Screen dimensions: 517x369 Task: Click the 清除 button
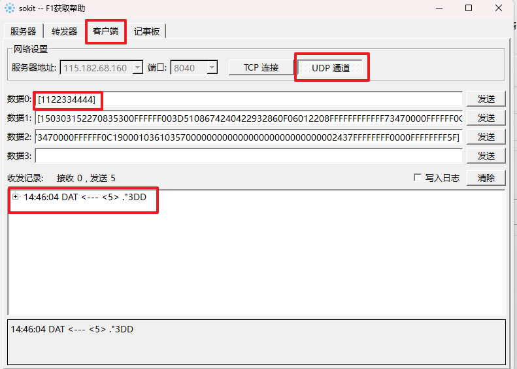pyautogui.click(x=486, y=178)
